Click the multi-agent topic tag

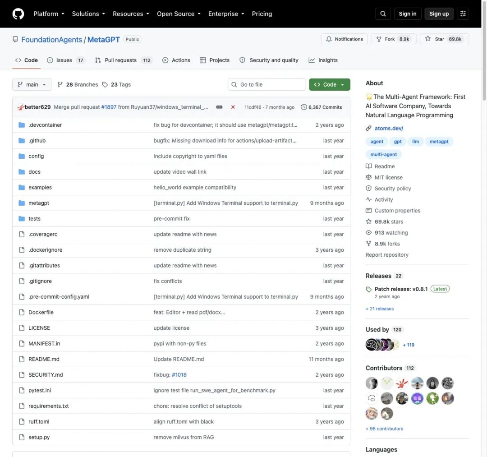(384, 154)
